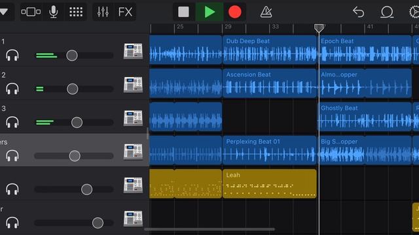Adjust track 1 volume slider knob
Image resolution: width=419 pixels, height=235 pixels.
click(72, 55)
